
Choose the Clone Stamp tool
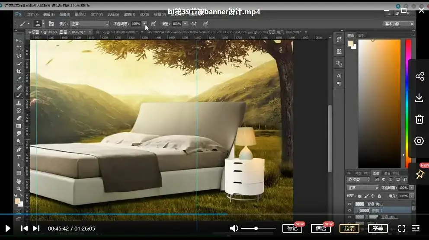coord(19,103)
